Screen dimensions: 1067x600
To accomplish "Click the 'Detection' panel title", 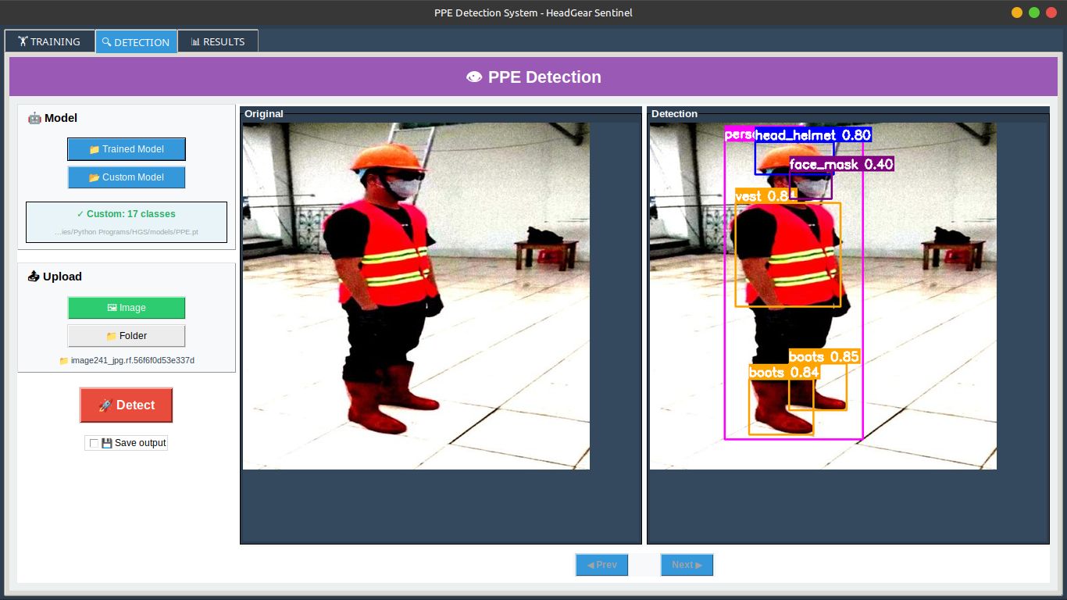I will 674,114.
